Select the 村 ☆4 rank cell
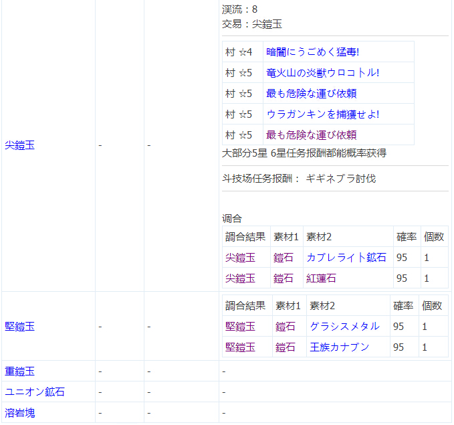This screenshot has width=454, height=425. coord(243,52)
